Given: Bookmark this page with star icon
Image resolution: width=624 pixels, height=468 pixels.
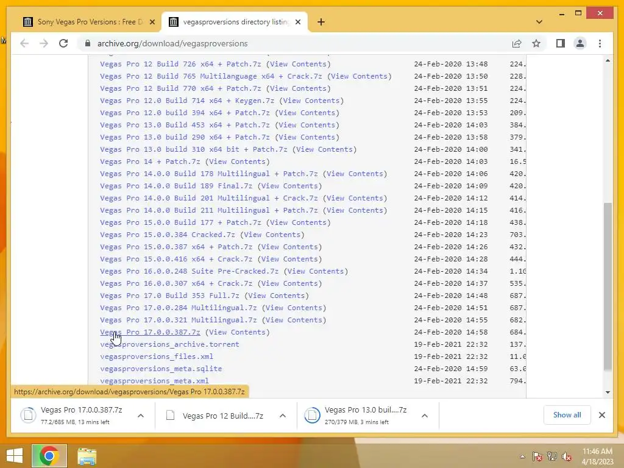Looking at the screenshot, I should 536,43.
